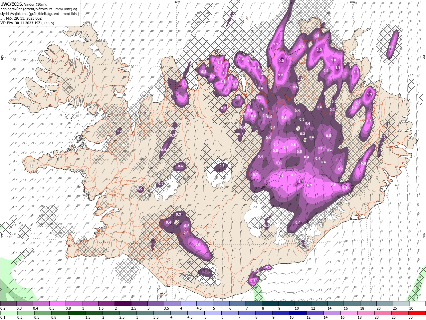Pick snow legend swatch between 16 and 18
The width and height of the screenshot is (426, 320).
click(x=352, y=303)
